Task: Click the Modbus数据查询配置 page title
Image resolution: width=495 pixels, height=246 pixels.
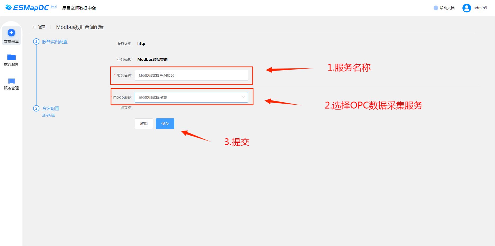Action: pyautogui.click(x=80, y=27)
